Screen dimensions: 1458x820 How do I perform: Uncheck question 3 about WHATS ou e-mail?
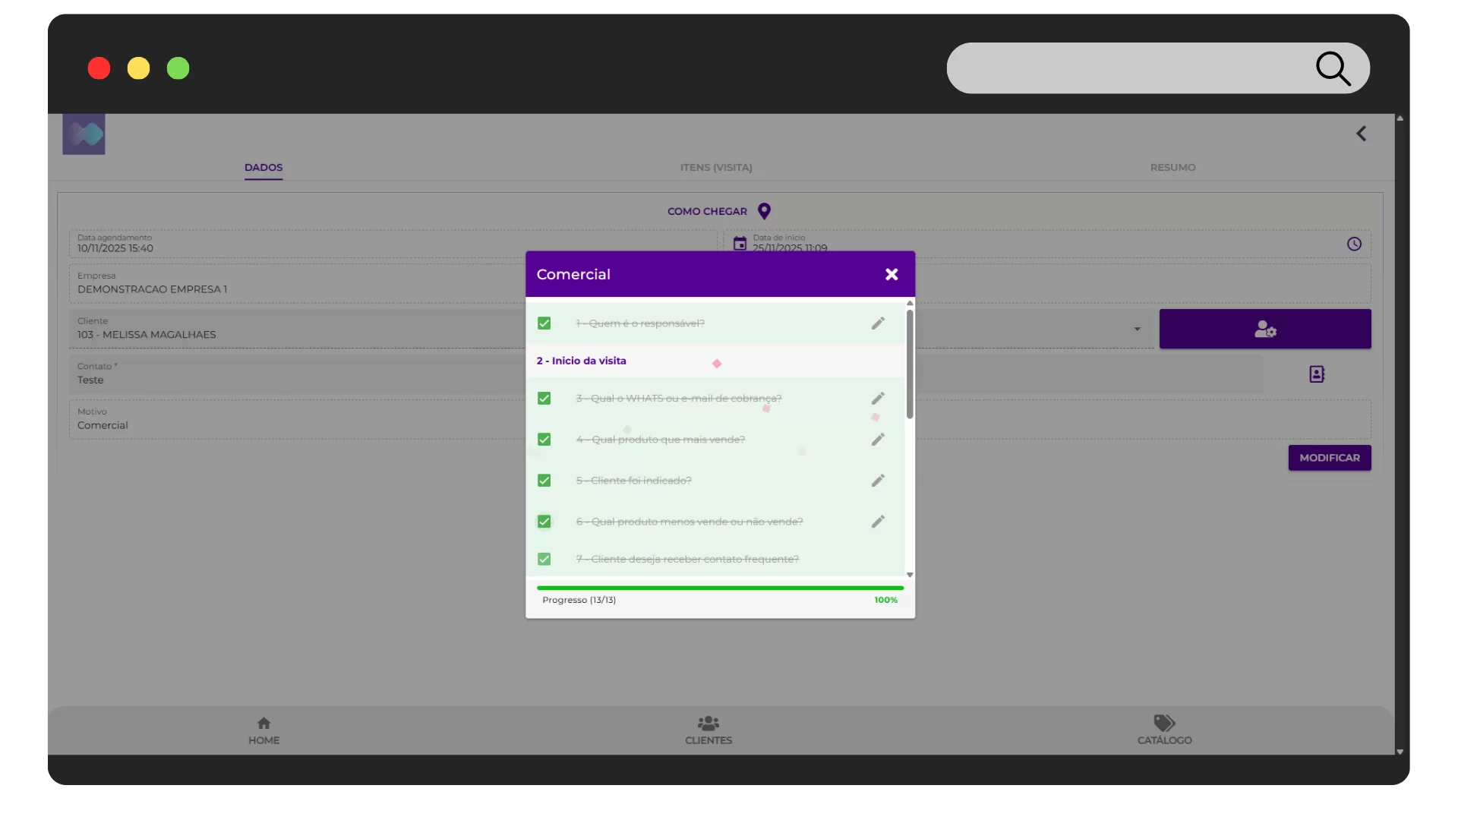coord(544,398)
